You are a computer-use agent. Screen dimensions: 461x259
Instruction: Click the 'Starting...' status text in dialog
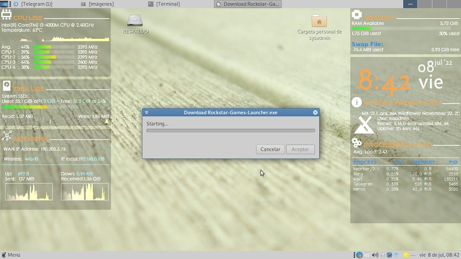(x=158, y=124)
